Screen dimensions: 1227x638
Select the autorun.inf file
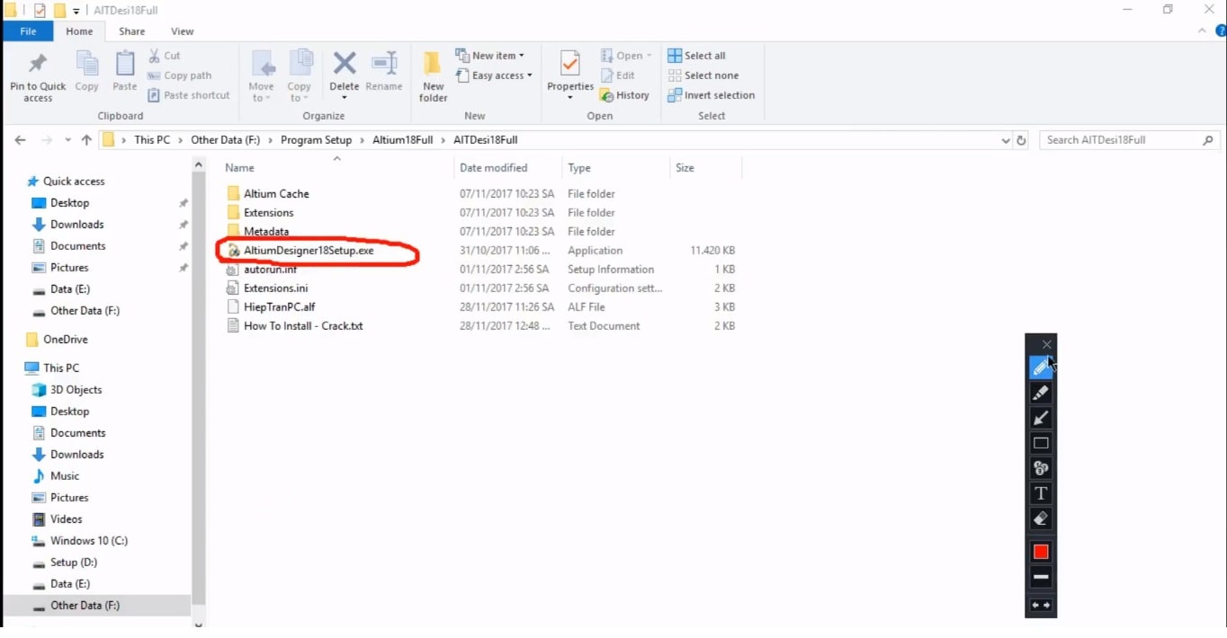[270, 270]
